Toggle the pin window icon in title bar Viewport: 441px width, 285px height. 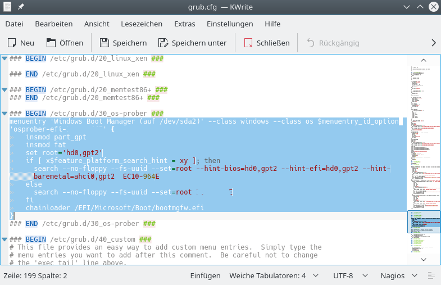[x=21, y=7]
